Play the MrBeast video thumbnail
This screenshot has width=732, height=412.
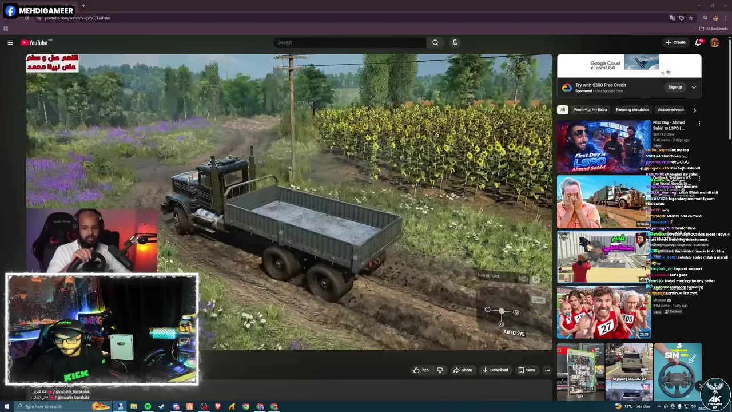coord(603,312)
